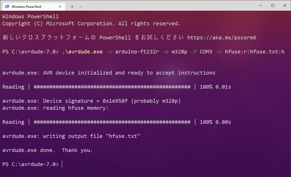This screenshot has width=291, height=177.
Task: Minimize the terminal window
Action: tap(260, 5)
